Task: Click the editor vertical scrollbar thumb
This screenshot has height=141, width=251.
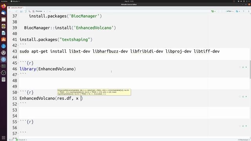Action: tap(250, 69)
